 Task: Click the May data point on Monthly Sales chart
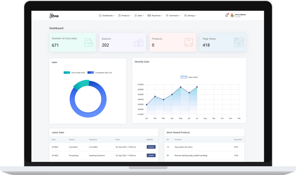click(180, 87)
